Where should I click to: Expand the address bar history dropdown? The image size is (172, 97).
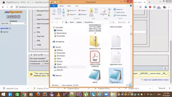tap(110, 22)
